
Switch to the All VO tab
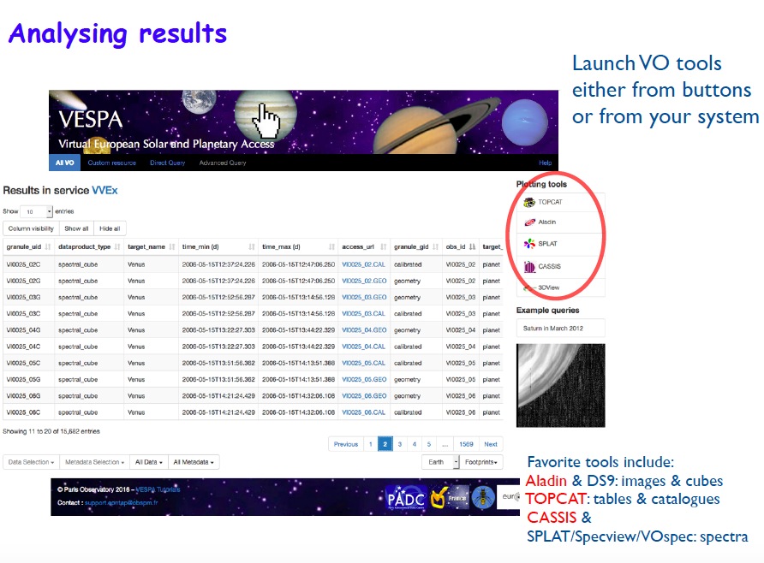(64, 163)
